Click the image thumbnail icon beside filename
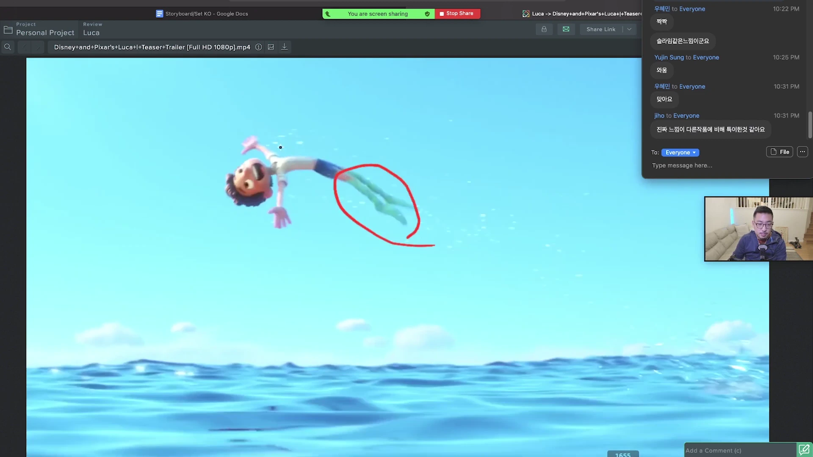This screenshot has height=457, width=813. click(271, 47)
